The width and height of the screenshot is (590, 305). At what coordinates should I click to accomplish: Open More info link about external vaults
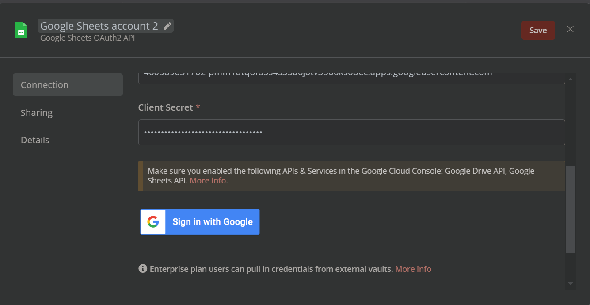point(413,269)
